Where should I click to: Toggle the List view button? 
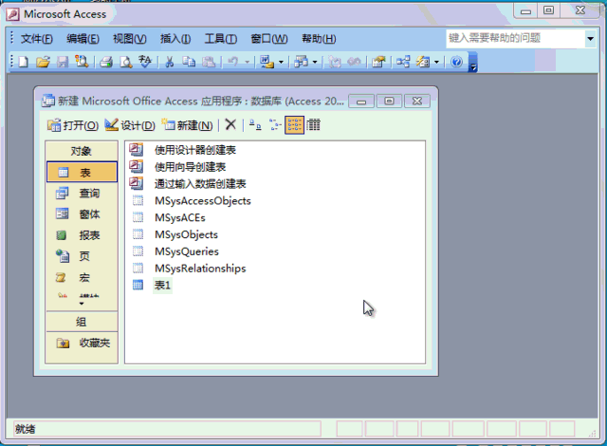point(294,124)
